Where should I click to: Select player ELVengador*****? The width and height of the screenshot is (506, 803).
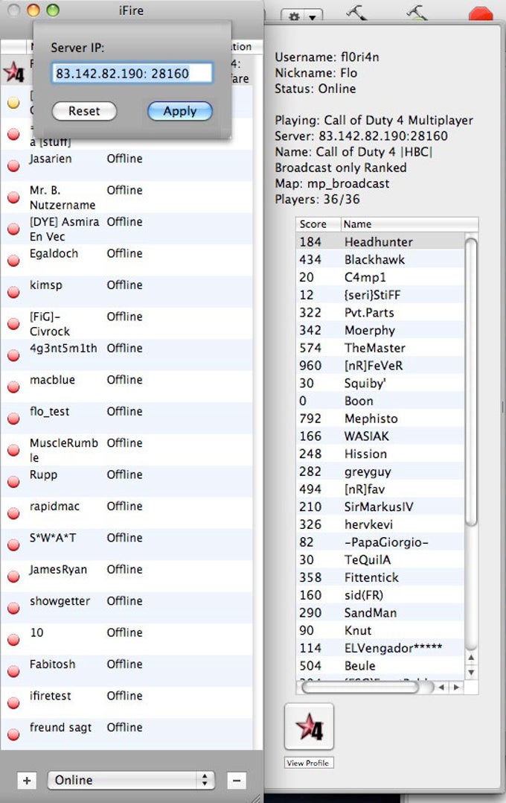coord(380,648)
